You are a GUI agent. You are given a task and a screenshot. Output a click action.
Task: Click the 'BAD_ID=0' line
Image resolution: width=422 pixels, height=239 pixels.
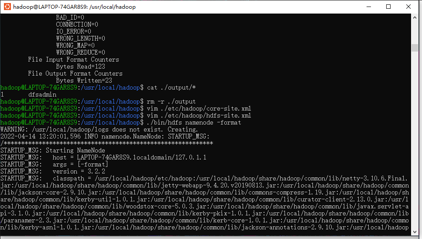click(70, 17)
